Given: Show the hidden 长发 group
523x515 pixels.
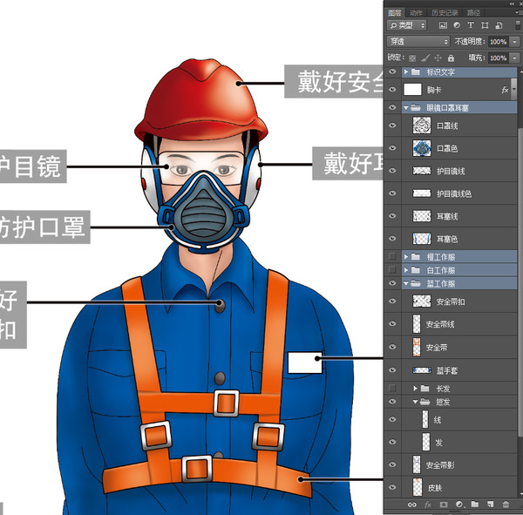Looking at the screenshot, I should [392, 388].
